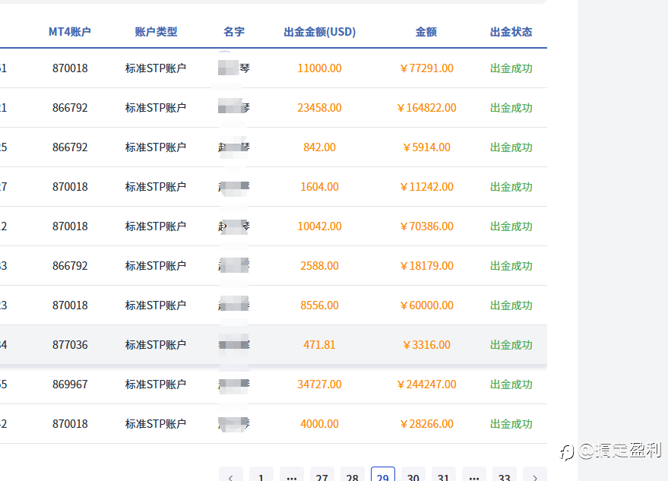Click the MT4账户 column header

click(70, 32)
